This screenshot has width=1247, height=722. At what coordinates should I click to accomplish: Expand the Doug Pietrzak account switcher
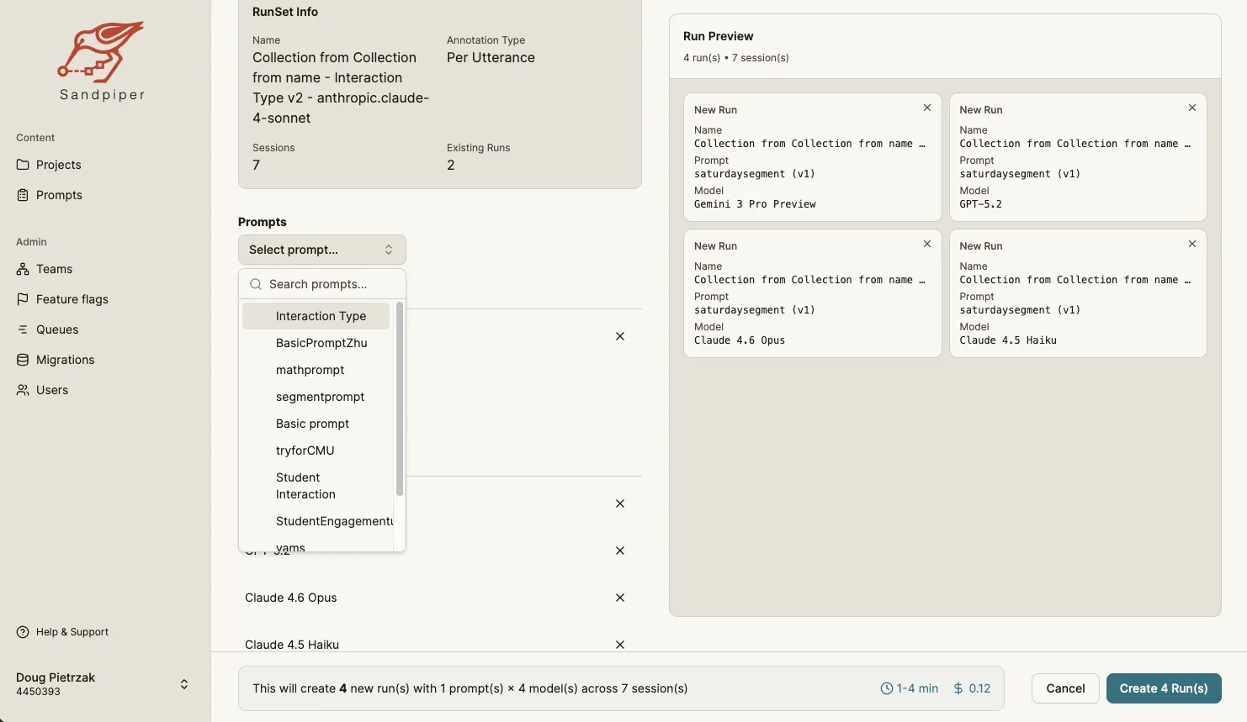tap(184, 684)
